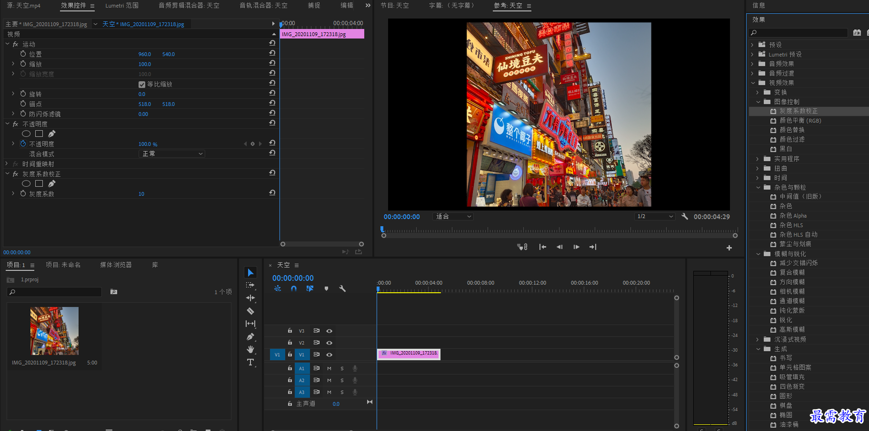The width and height of the screenshot is (869, 431).
Task: Select the pink clip on V1 track
Action: pos(409,354)
